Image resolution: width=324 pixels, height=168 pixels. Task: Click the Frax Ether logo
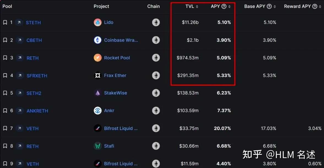(98, 75)
